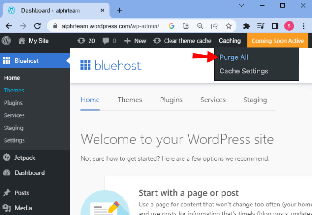312x215 pixels.
Task: Open the profile avatar S
Action: (289, 26)
